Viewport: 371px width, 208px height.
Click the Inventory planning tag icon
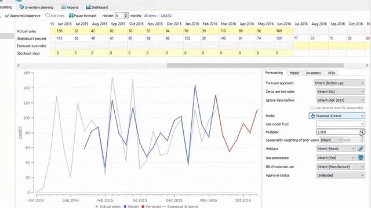21,7
